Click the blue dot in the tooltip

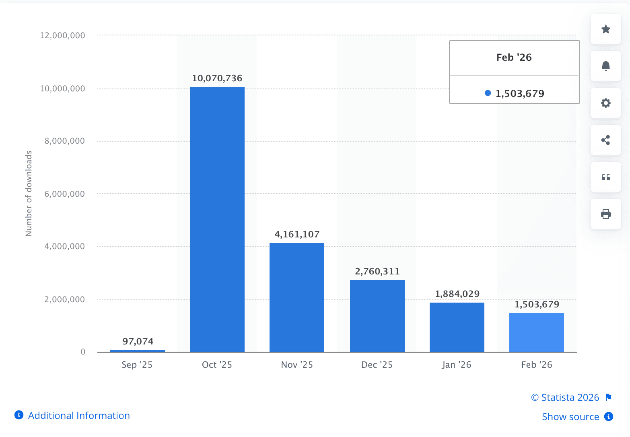pos(488,93)
